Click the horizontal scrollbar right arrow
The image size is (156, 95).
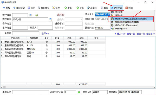[x=154, y=87]
